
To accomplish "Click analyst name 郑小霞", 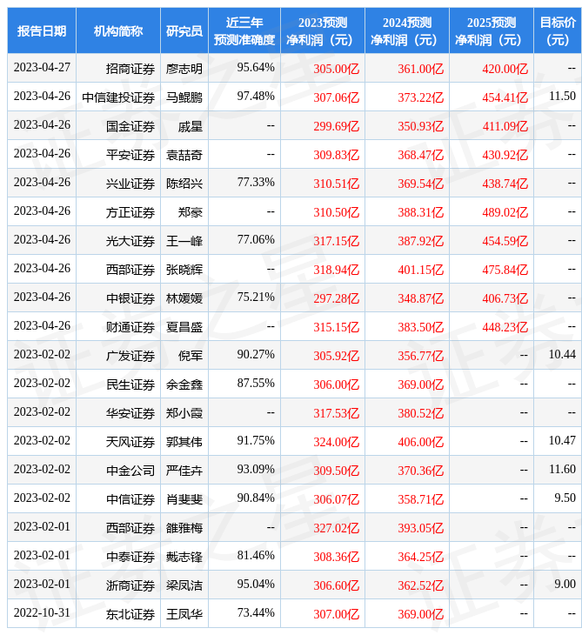I will [184, 413].
